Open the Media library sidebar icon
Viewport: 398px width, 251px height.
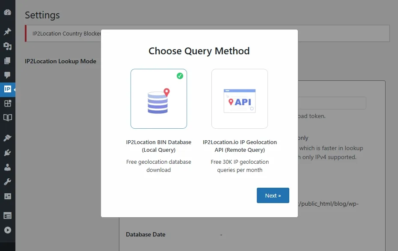pos(8,46)
